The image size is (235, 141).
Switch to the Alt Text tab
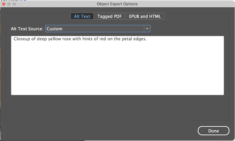tap(82, 16)
